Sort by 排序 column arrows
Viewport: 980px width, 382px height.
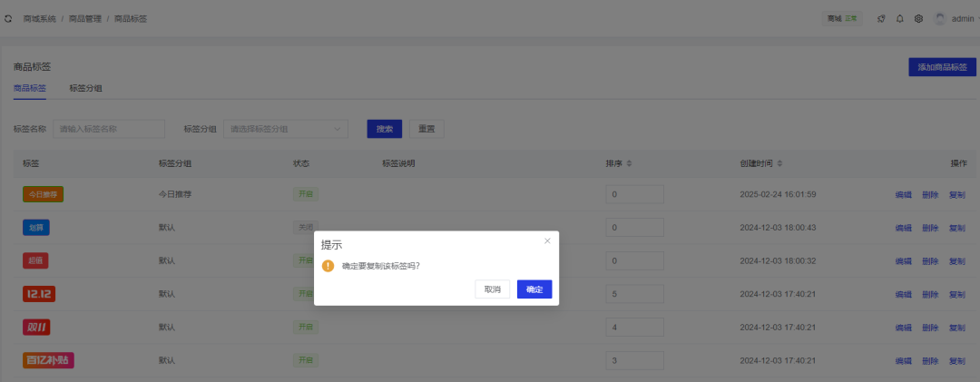click(x=629, y=163)
